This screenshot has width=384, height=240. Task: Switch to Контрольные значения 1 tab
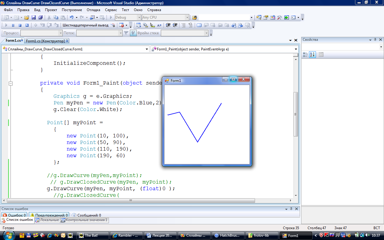[84, 220]
